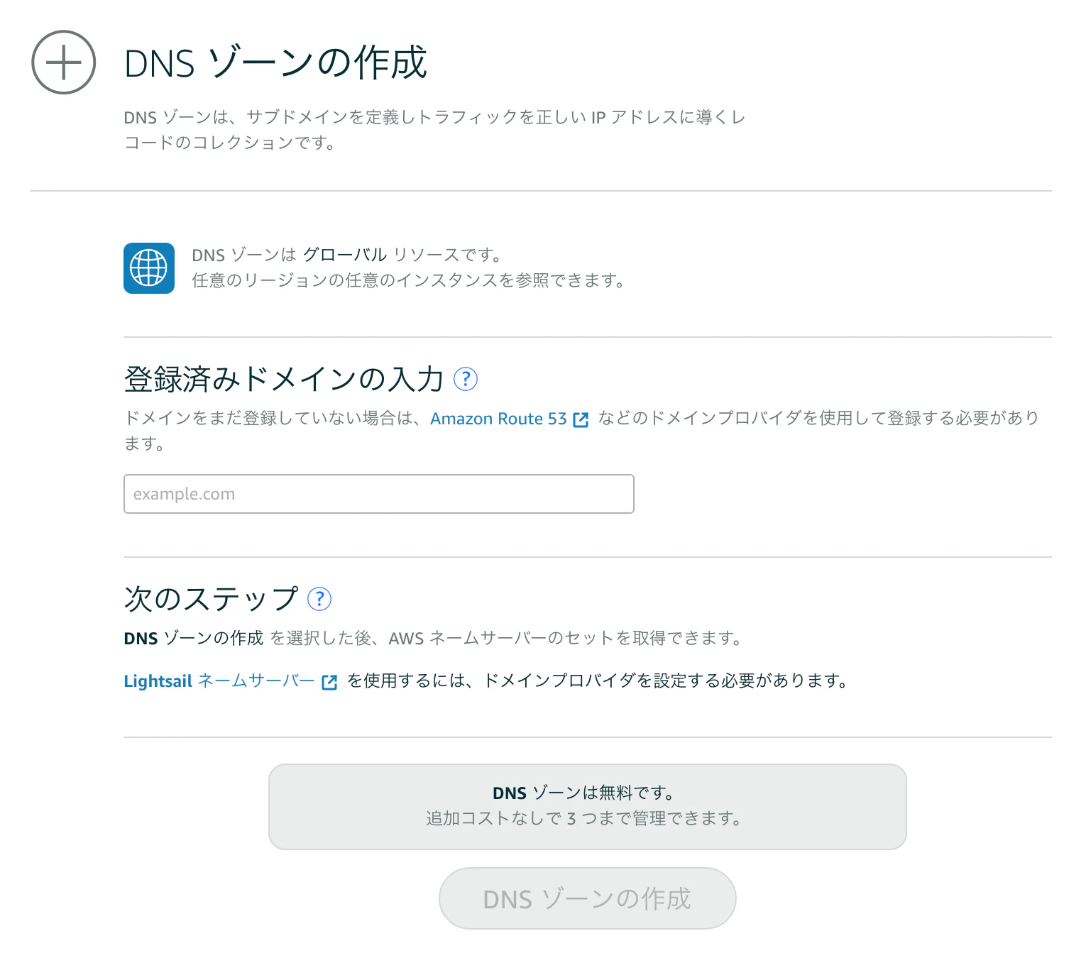The width and height of the screenshot is (1086, 958).
Task: Click the DNS ゾーンの作成 page heading
Action: coord(276,62)
